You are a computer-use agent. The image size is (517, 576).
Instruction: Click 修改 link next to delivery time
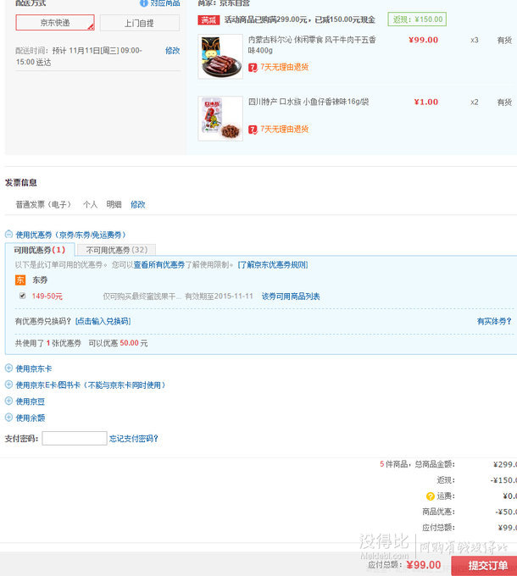pos(172,51)
